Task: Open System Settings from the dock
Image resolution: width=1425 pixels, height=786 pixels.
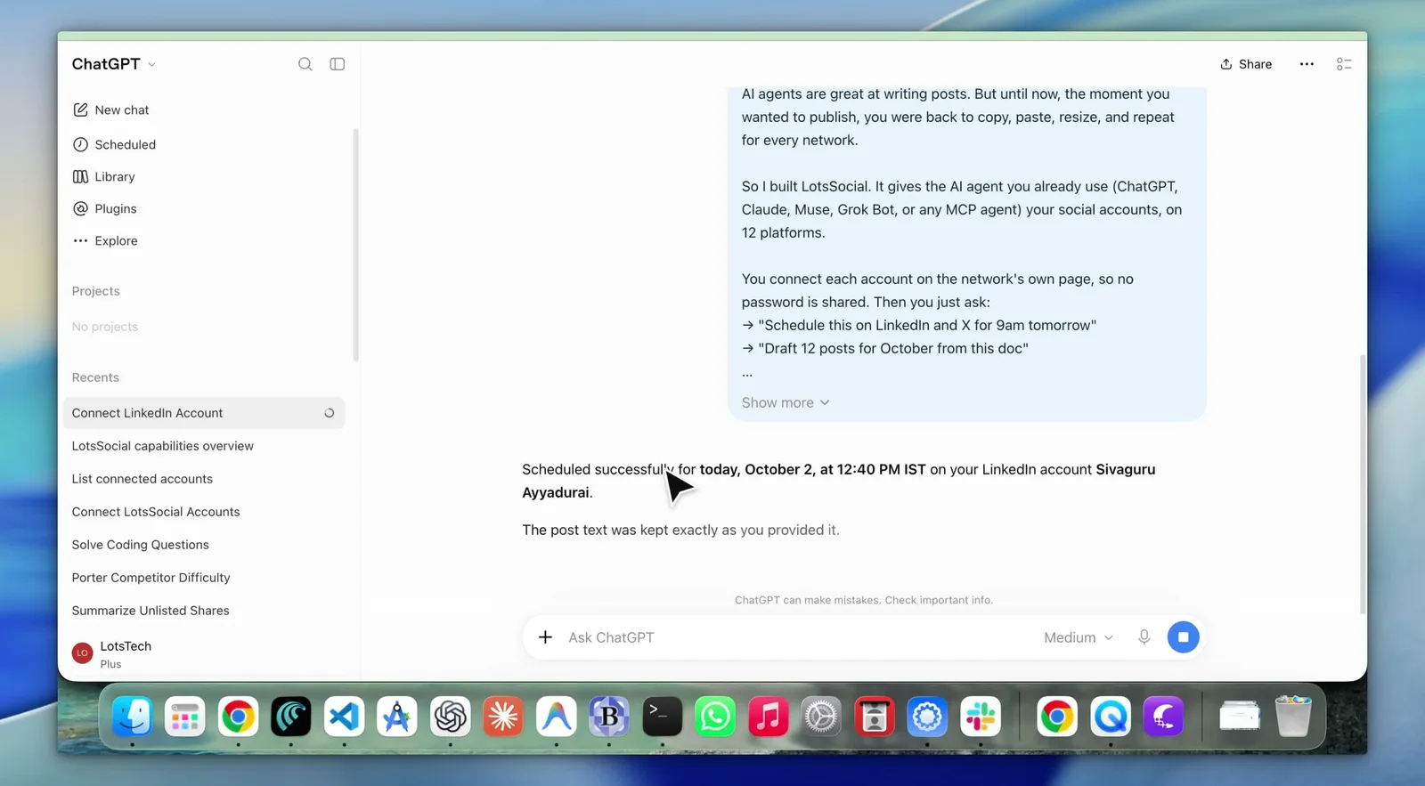Action: click(x=821, y=717)
